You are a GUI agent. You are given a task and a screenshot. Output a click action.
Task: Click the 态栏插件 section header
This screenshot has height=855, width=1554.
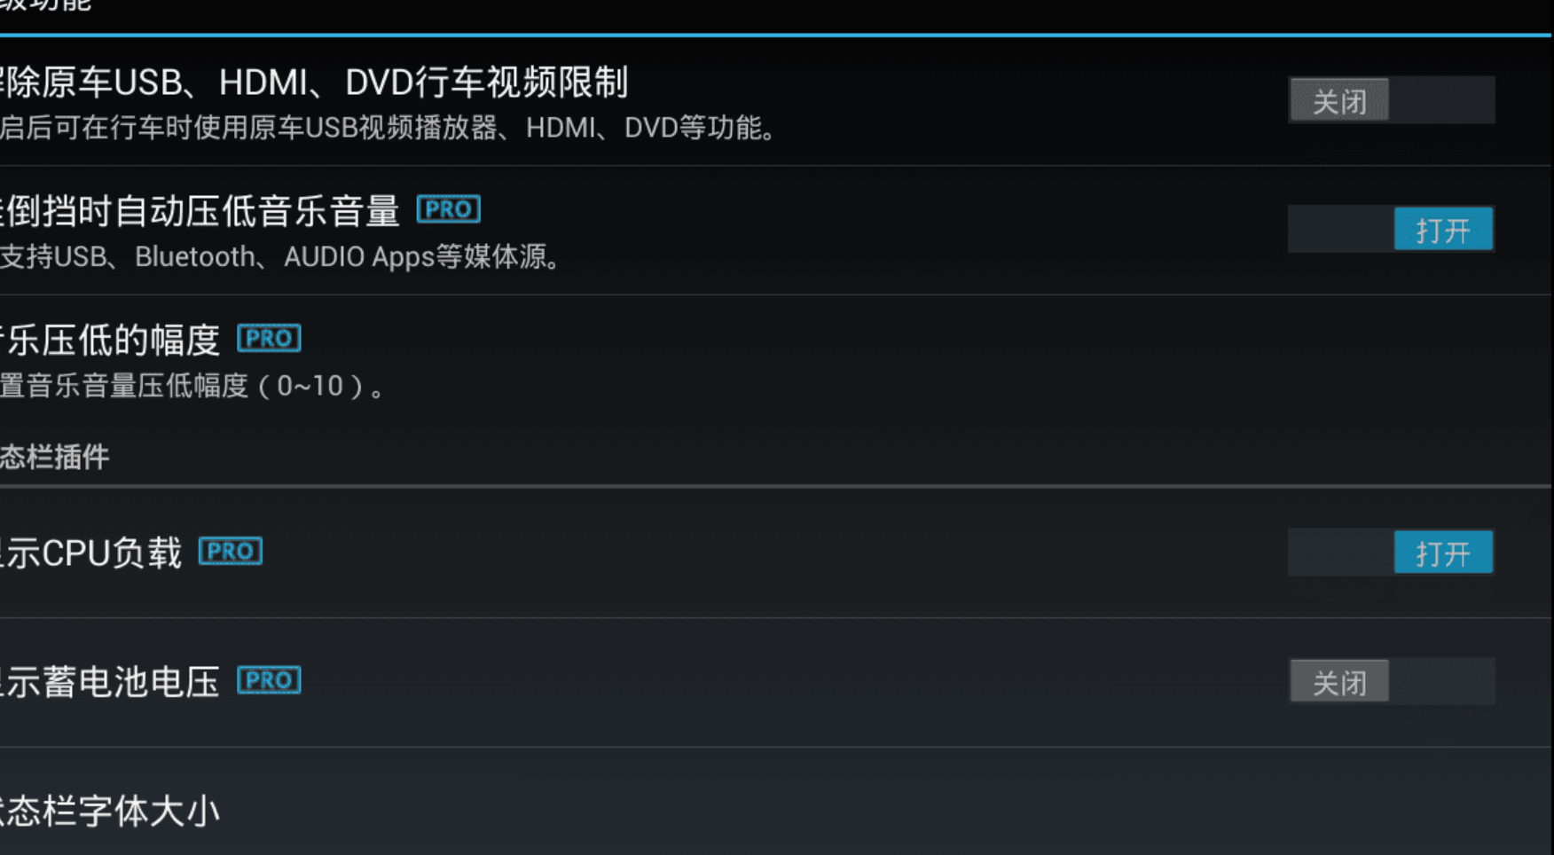(55, 458)
